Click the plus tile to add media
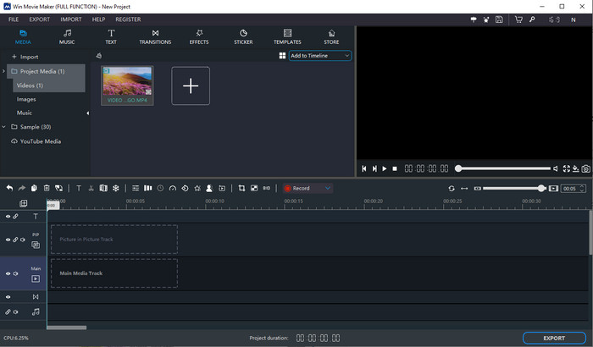Image resolution: width=593 pixels, height=347 pixels. [x=191, y=85]
